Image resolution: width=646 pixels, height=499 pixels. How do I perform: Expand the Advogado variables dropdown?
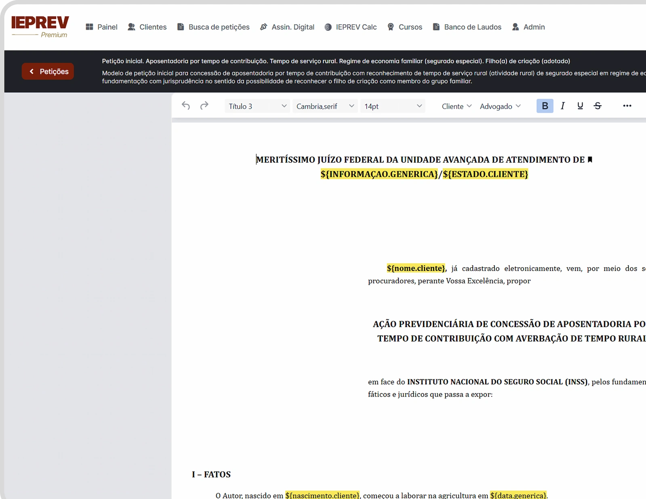(500, 106)
